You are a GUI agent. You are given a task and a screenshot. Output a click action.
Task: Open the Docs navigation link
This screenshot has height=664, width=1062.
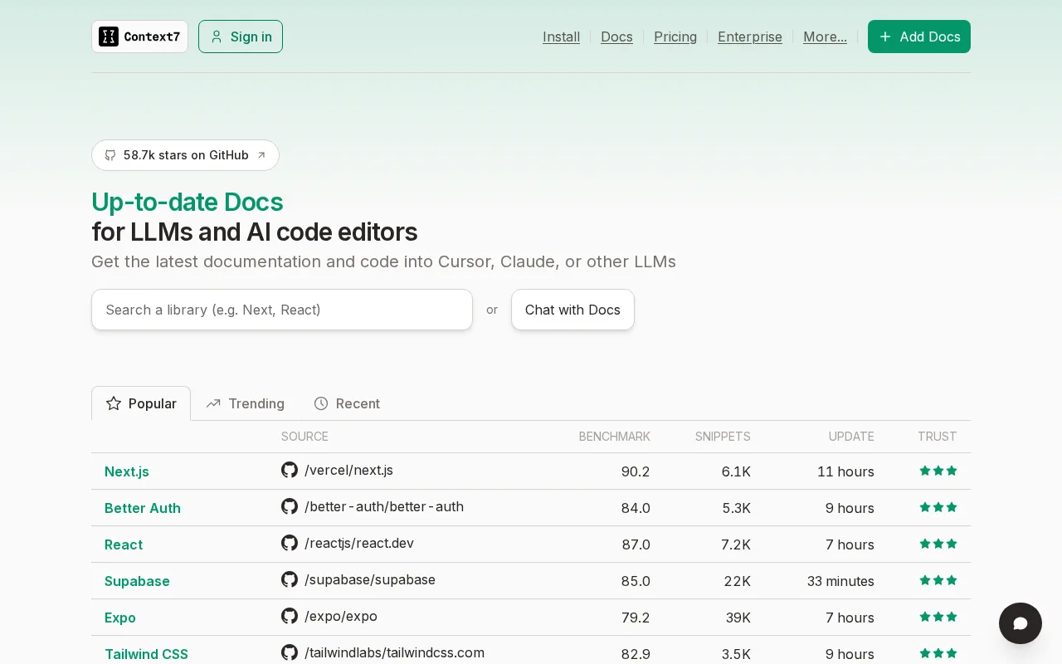(616, 37)
